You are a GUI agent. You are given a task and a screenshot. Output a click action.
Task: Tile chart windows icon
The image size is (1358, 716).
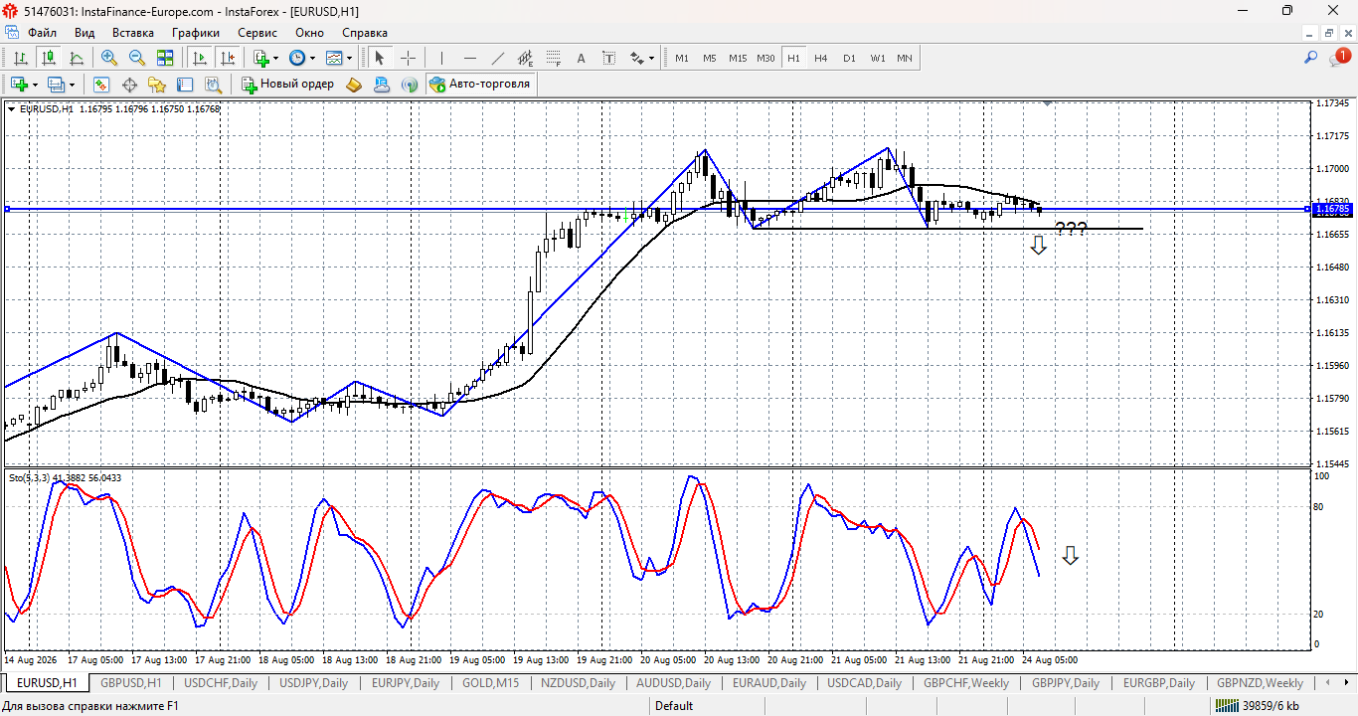tap(165, 59)
